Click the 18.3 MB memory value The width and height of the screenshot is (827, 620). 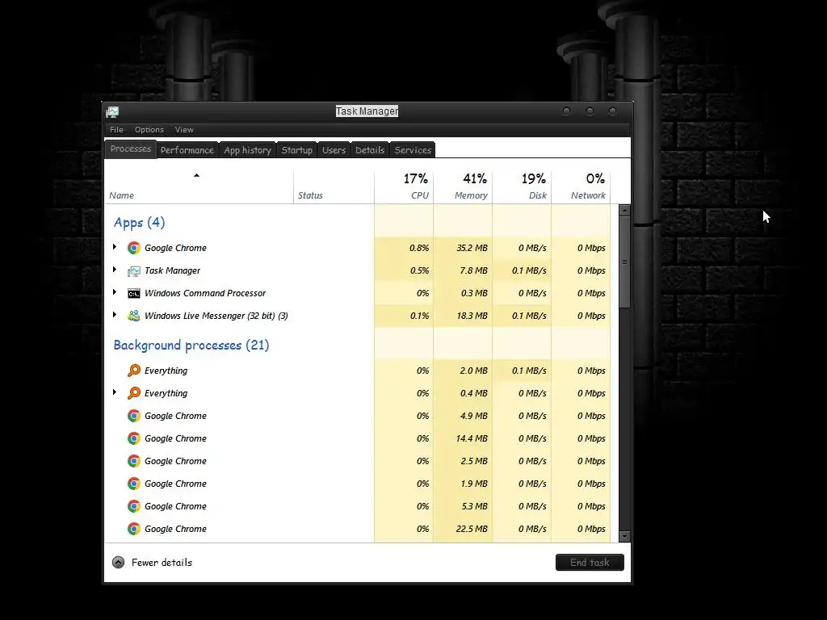[472, 316]
